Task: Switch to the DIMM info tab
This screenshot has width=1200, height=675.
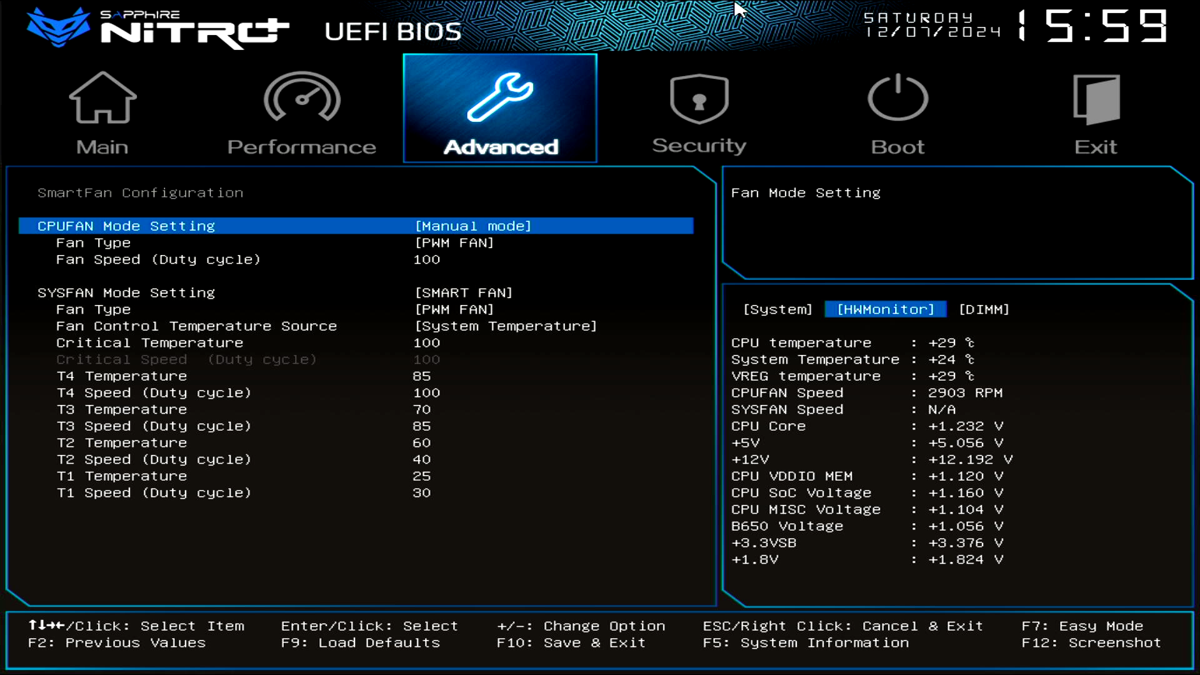Action: 984,309
